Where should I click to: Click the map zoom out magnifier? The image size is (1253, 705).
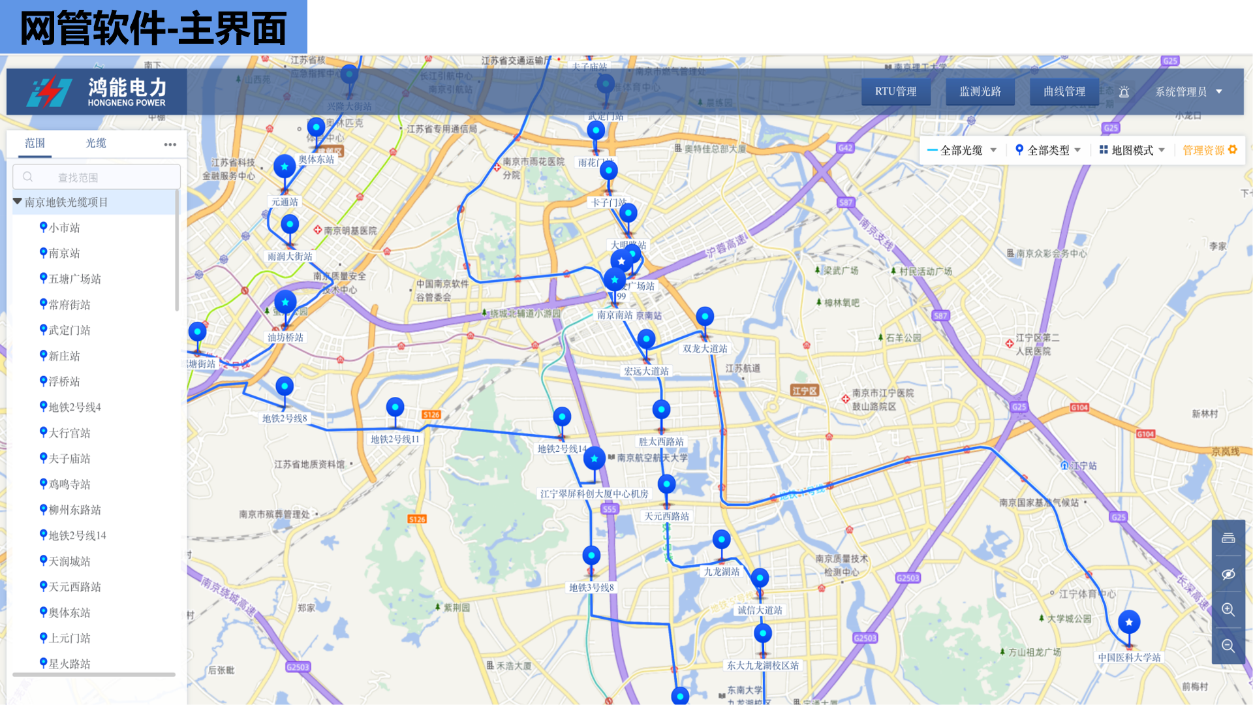click(1228, 646)
